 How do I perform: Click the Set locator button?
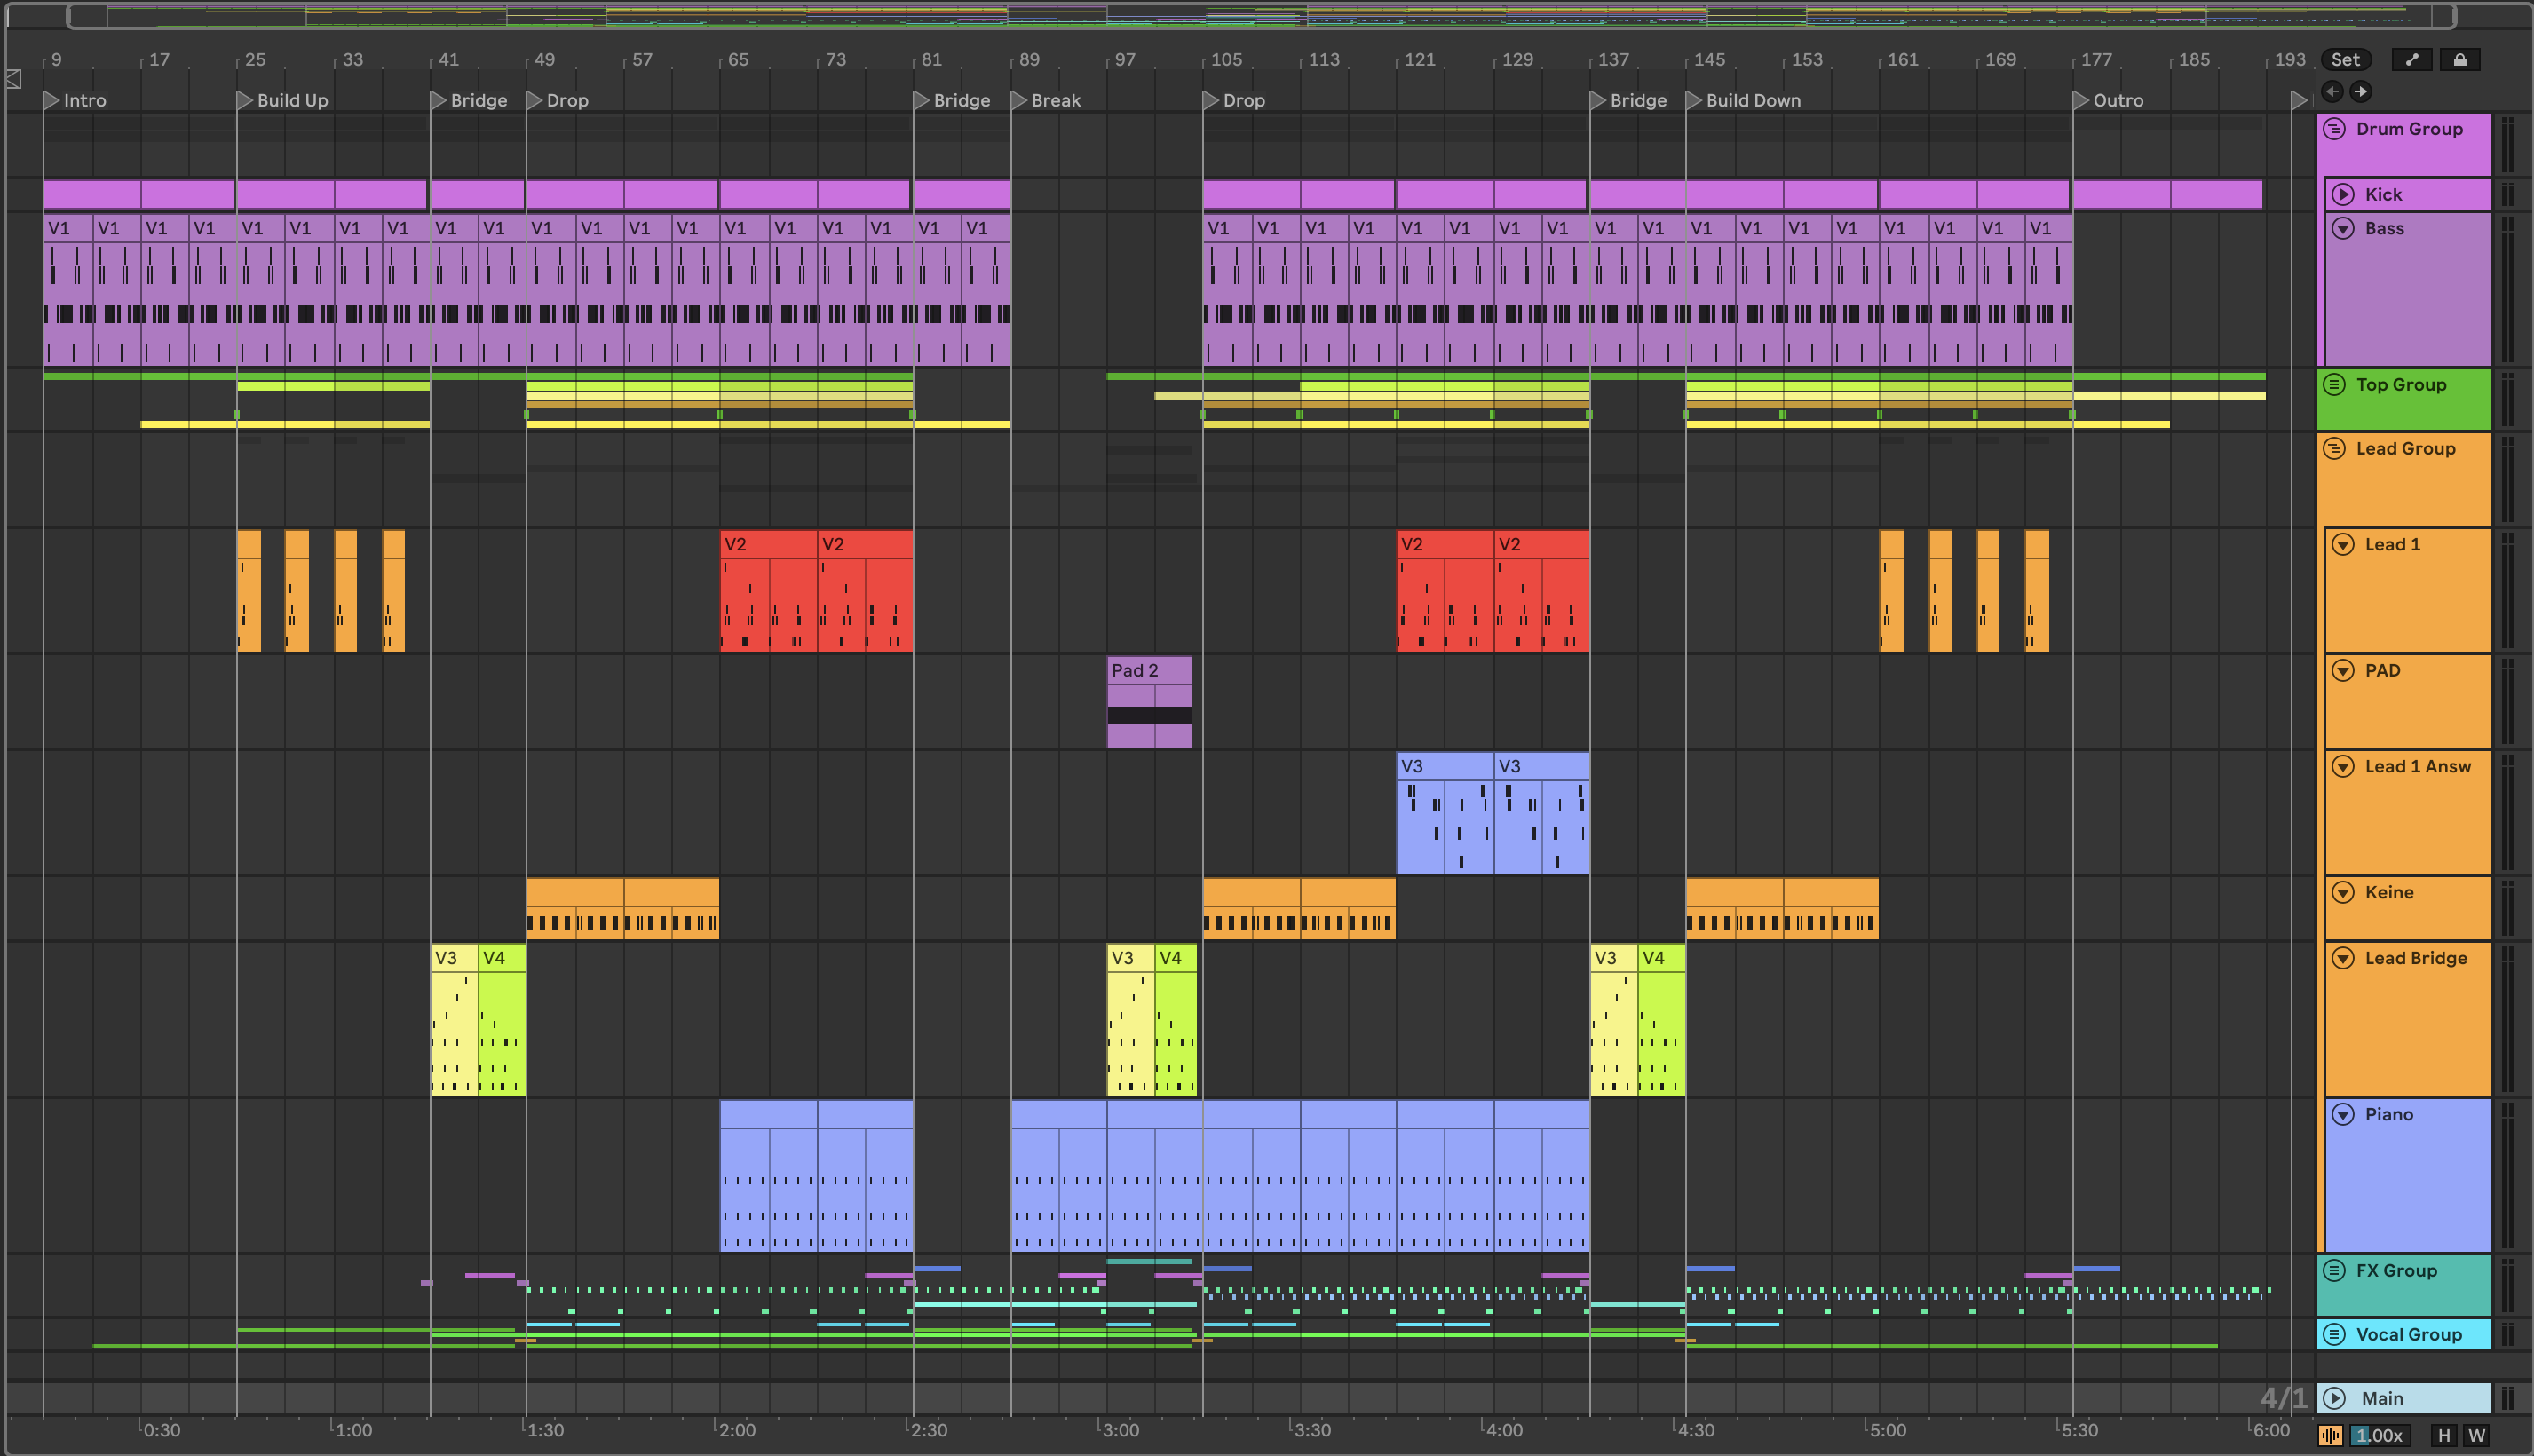tap(2345, 60)
